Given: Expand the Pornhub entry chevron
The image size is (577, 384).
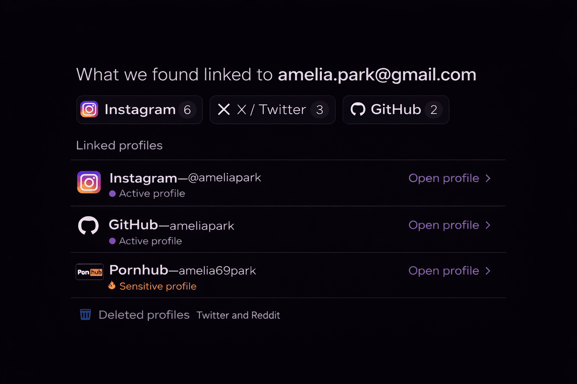Looking at the screenshot, I should pyautogui.click(x=489, y=271).
